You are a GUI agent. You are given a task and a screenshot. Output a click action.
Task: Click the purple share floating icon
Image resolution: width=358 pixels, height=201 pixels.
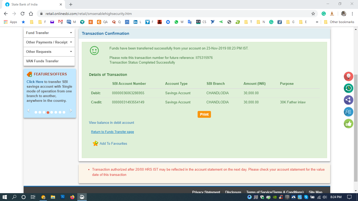pos(349,100)
